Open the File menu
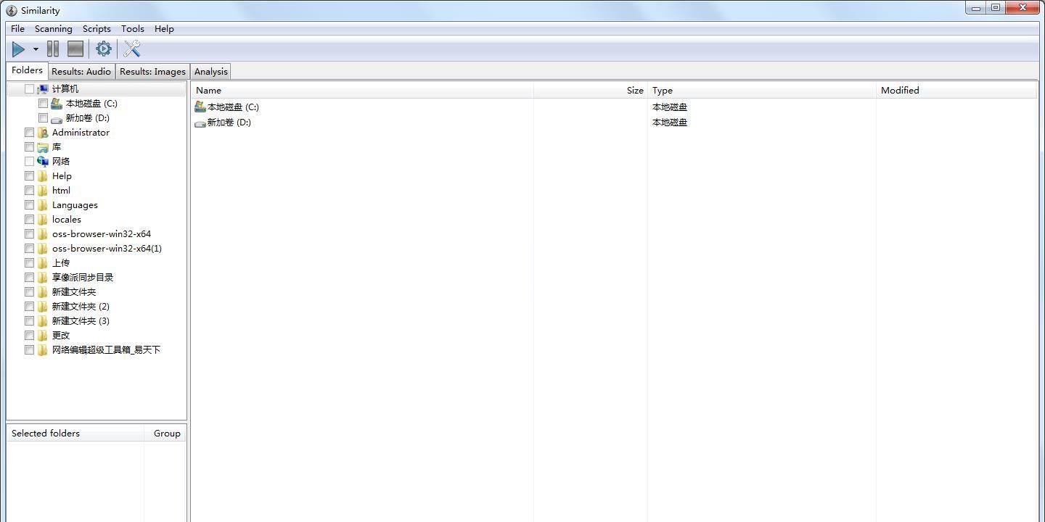Image resolution: width=1045 pixels, height=522 pixels. tap(18, 29)
